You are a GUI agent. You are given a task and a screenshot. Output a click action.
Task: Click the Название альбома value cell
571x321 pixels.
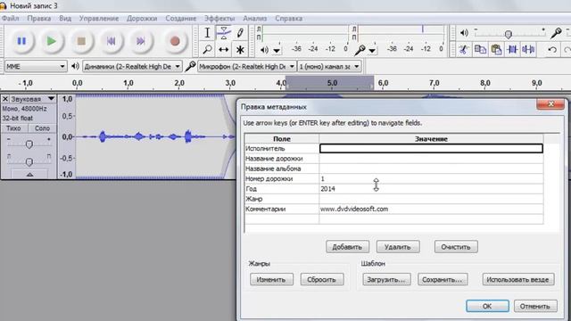431,169
